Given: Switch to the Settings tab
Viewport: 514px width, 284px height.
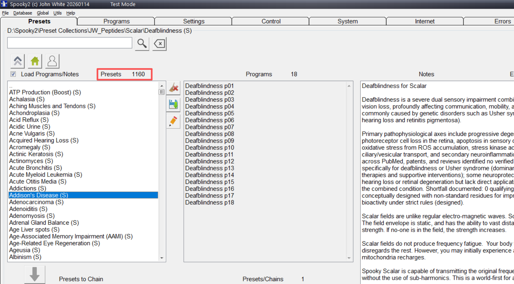Looking at the screenshot, I should click(194, 21).
